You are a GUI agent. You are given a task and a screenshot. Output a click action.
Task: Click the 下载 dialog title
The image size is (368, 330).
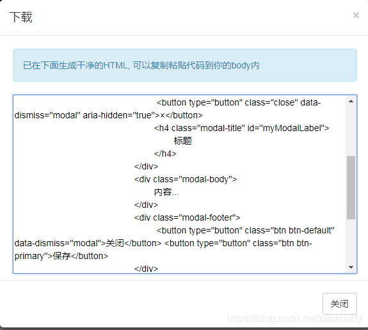click(21, 17)
